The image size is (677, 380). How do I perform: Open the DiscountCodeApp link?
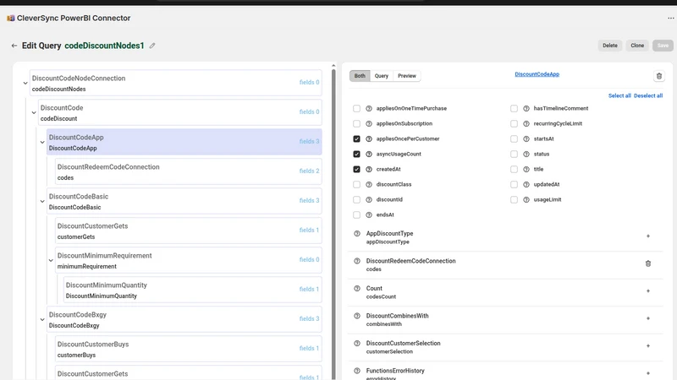point(537,74)
